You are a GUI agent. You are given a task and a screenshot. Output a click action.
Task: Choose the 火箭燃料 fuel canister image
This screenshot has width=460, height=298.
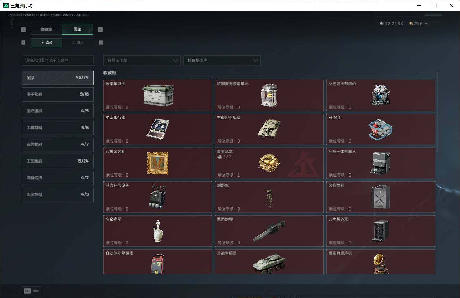[x=381, y=197]
